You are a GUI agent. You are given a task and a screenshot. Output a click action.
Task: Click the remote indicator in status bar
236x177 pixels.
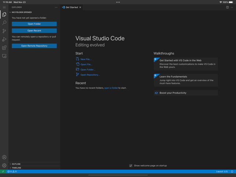coord(3,171)
